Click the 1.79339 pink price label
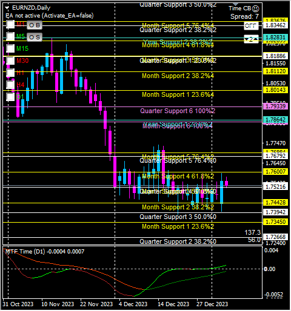Image resolution: width=291 pixels, height=311 pixels. pyautogui.click(x=275, y=106)
